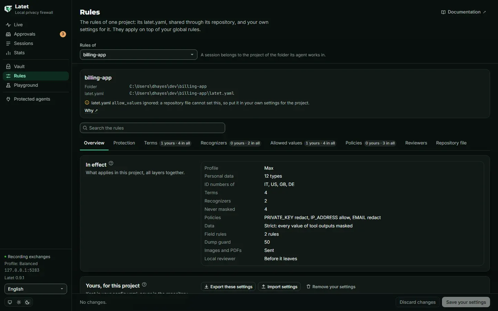Go to Protected agents
Image resolution: width=498 pixels, height=311 pixels.
point(36,99)
